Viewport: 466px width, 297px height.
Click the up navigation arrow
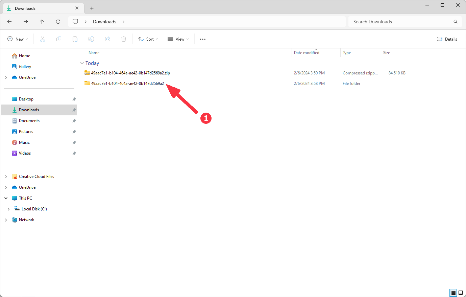(42, 21)
